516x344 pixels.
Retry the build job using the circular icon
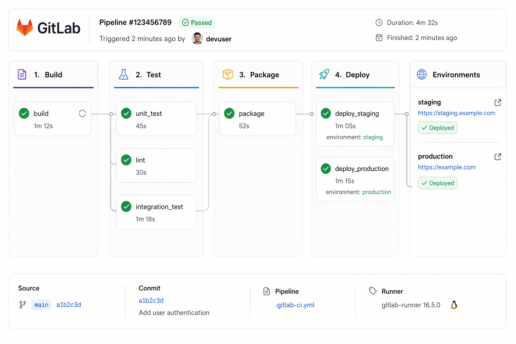(82, 114)
